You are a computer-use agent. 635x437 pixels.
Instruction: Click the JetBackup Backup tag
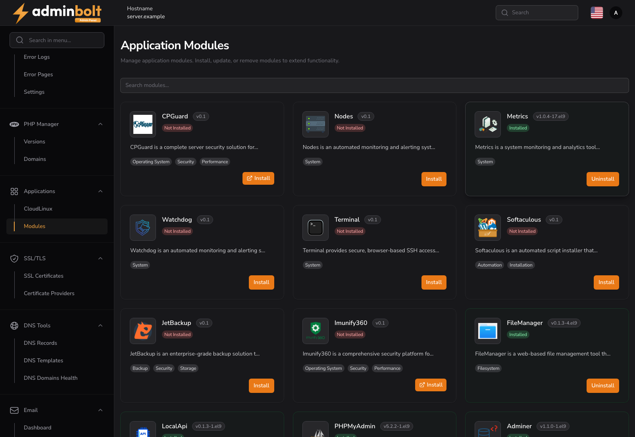pyautogui.click(x=140, y=369)
